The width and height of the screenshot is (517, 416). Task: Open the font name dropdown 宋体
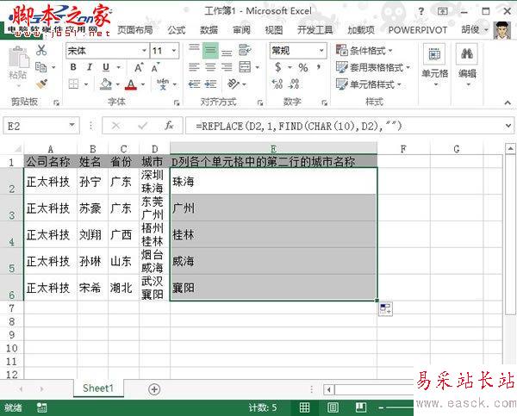tap(144, 51)
